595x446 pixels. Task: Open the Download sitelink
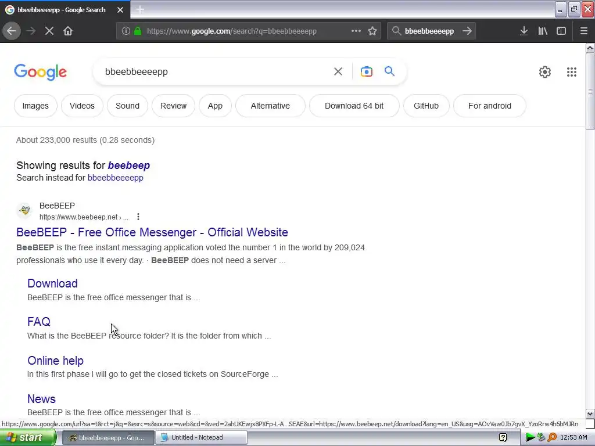[52, 283]
